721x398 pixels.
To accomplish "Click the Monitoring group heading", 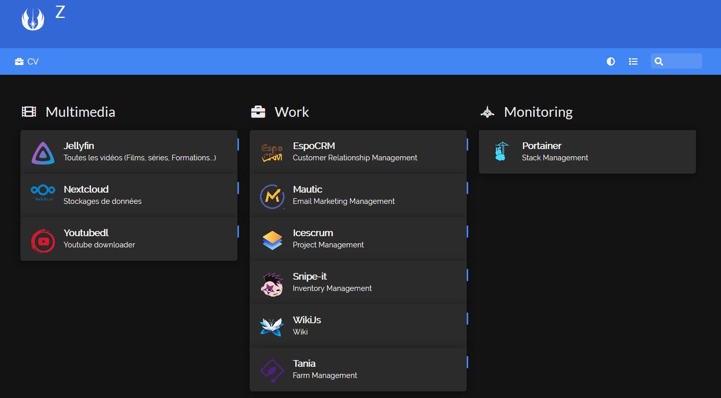I will coord(538,112).
